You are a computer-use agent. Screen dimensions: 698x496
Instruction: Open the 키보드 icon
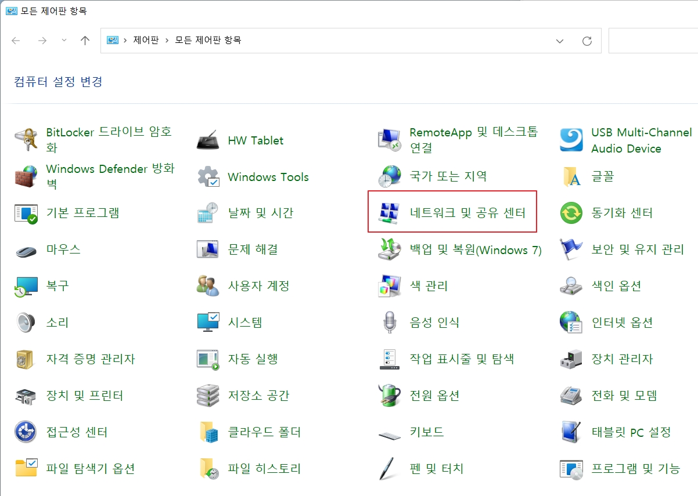(390, 434)
